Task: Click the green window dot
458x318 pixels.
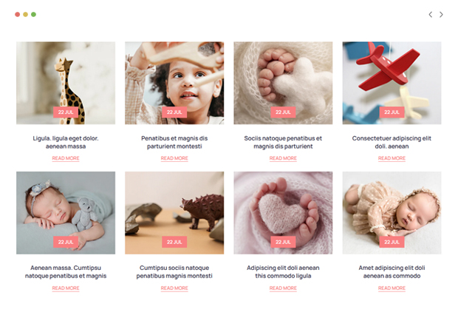Action: (33, 14)
